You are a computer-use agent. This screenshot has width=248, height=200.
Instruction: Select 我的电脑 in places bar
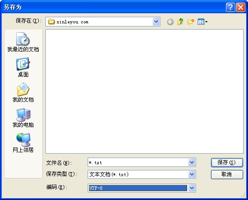point(23,118)
